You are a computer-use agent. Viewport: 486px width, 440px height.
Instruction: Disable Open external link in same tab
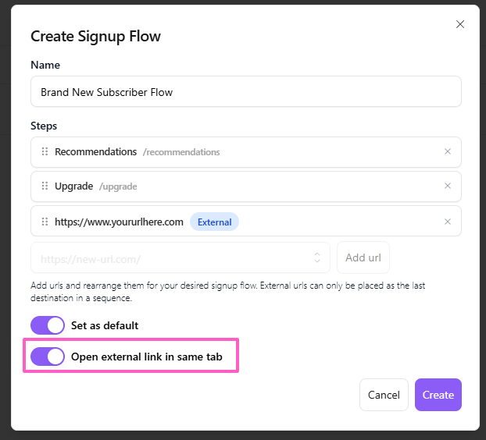tap(48, 357)
